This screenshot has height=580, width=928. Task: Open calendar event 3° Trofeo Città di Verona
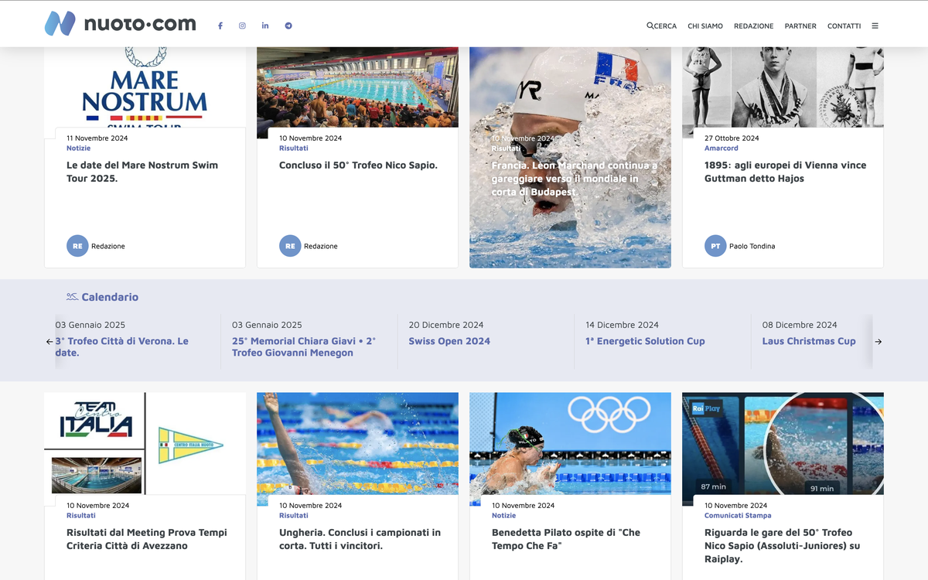pyautogui.click(x=121, y=346)
